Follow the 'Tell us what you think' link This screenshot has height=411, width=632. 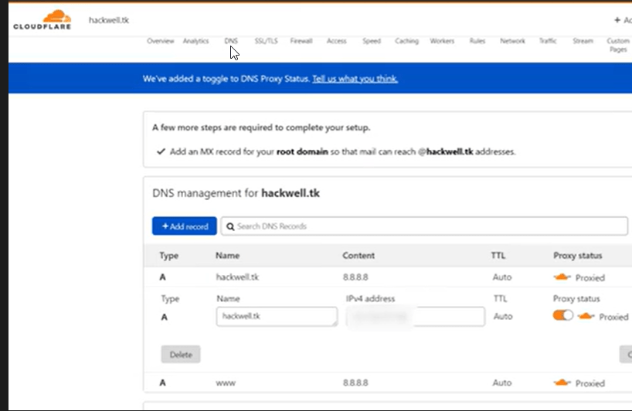click(355, 79)
